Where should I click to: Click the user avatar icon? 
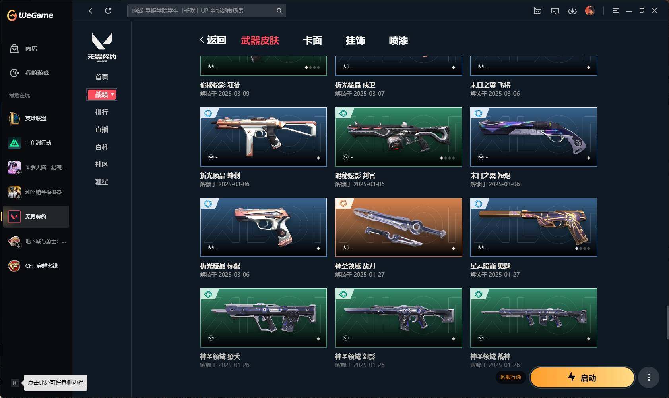(x=590, y=11)
